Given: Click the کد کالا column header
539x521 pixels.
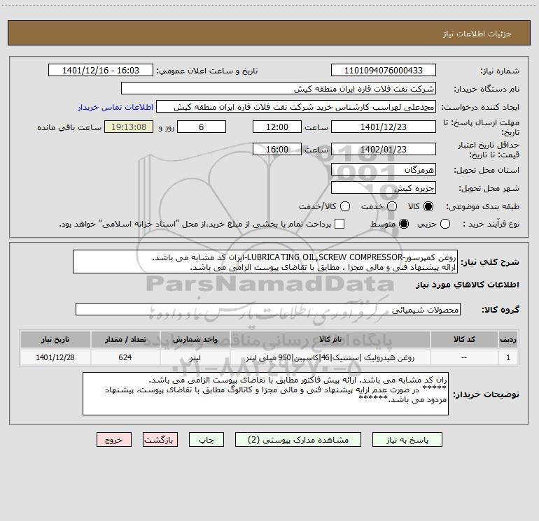Looking at the screenshot, I should click(x=464, y=339).
